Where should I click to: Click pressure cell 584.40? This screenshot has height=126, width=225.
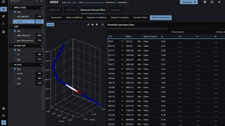click(x=129, y=46)
